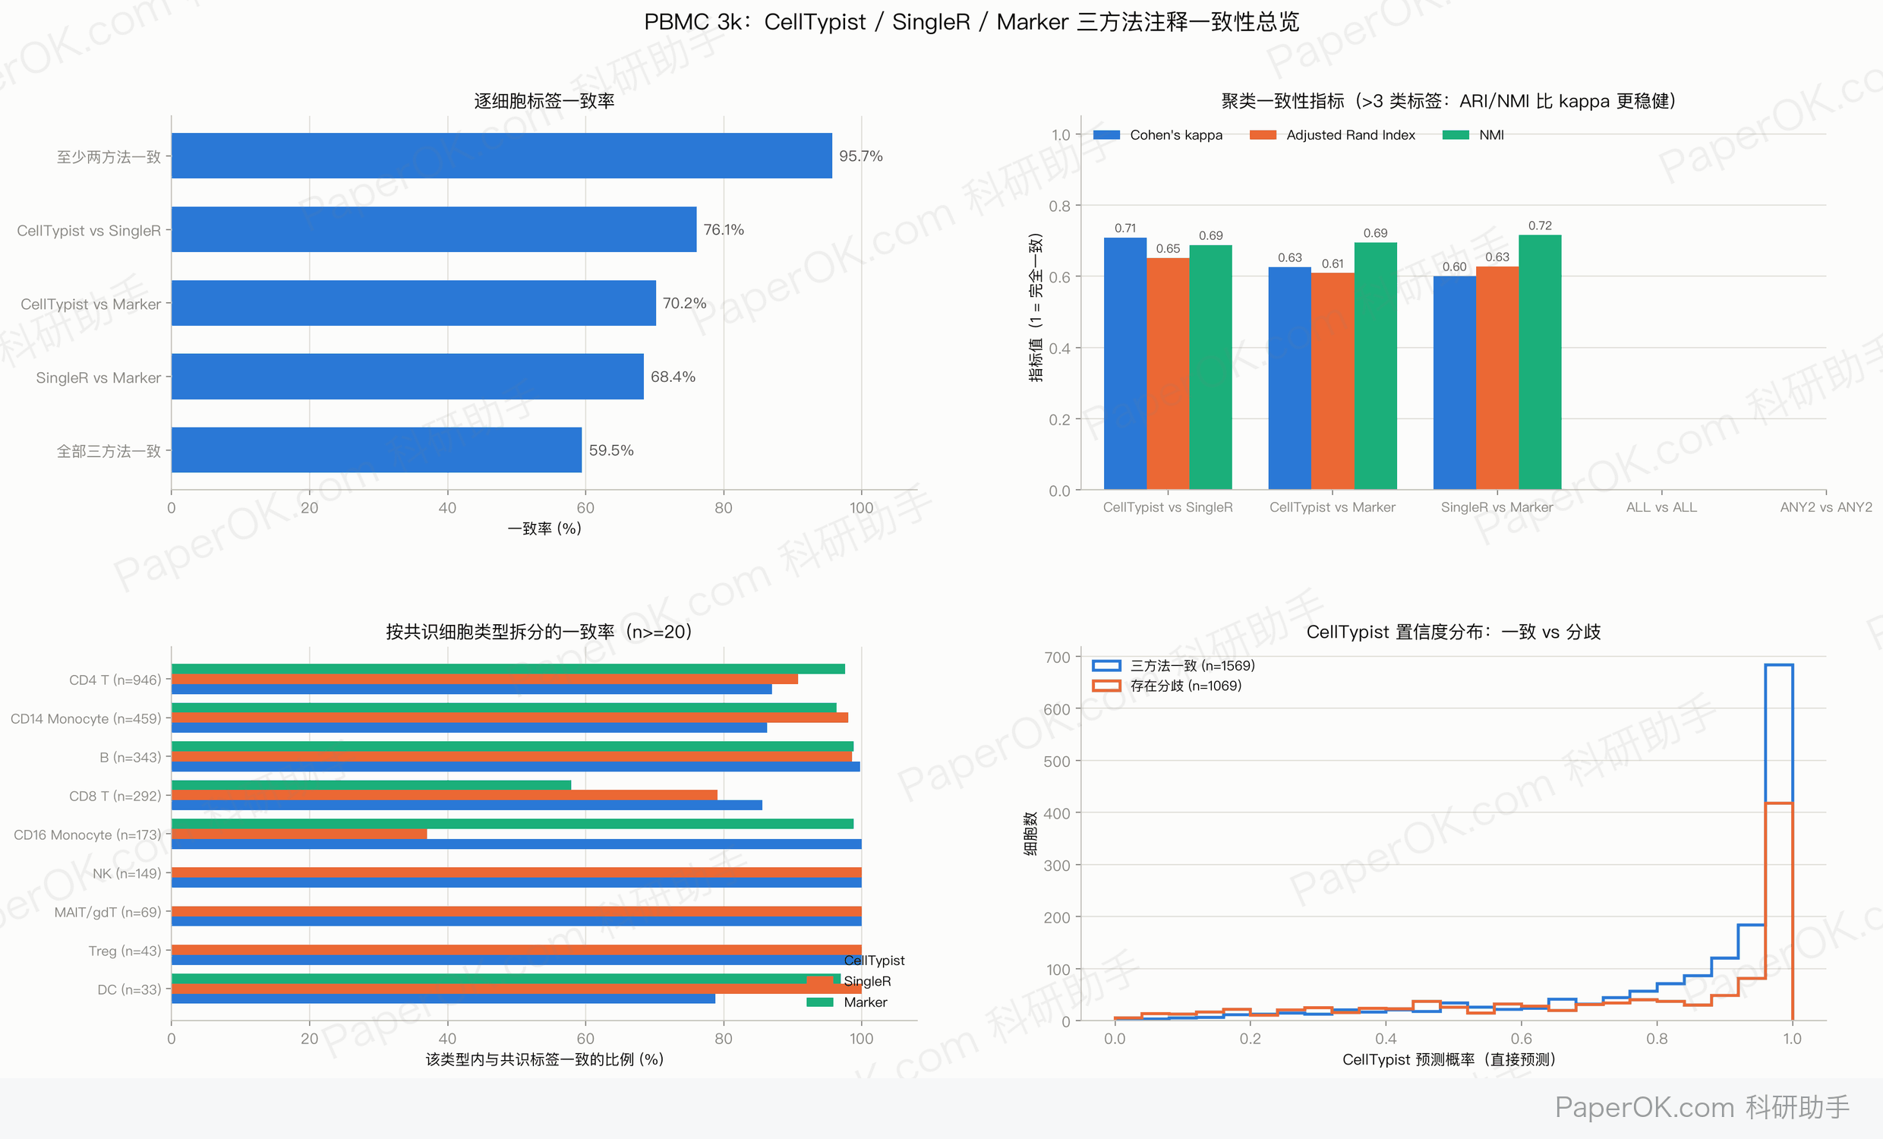Click the Treg (n=43) row label
The image size is (1883, 1139).
125,951
